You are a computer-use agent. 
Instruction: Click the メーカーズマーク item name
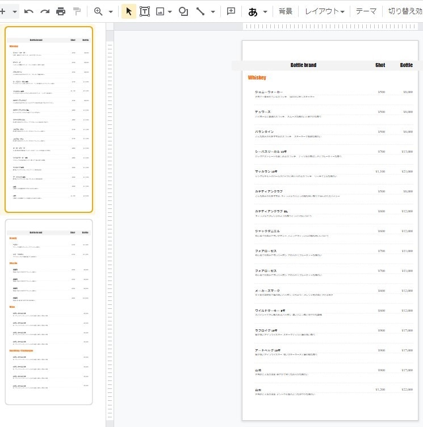point(267,291)
